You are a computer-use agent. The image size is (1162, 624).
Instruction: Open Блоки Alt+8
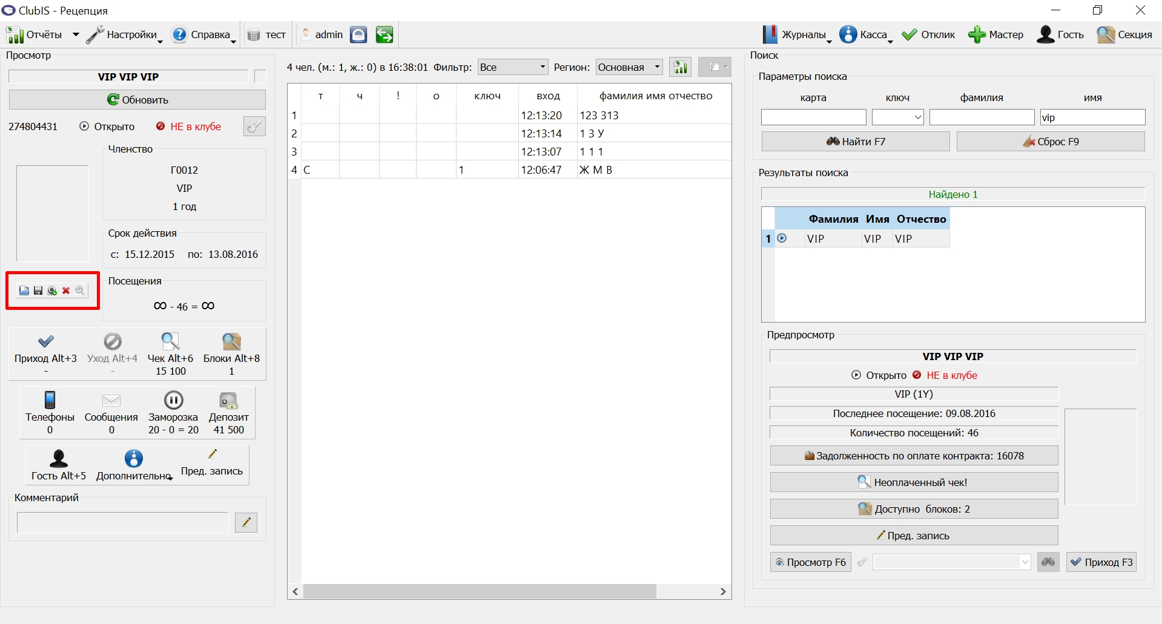[231, 355]
